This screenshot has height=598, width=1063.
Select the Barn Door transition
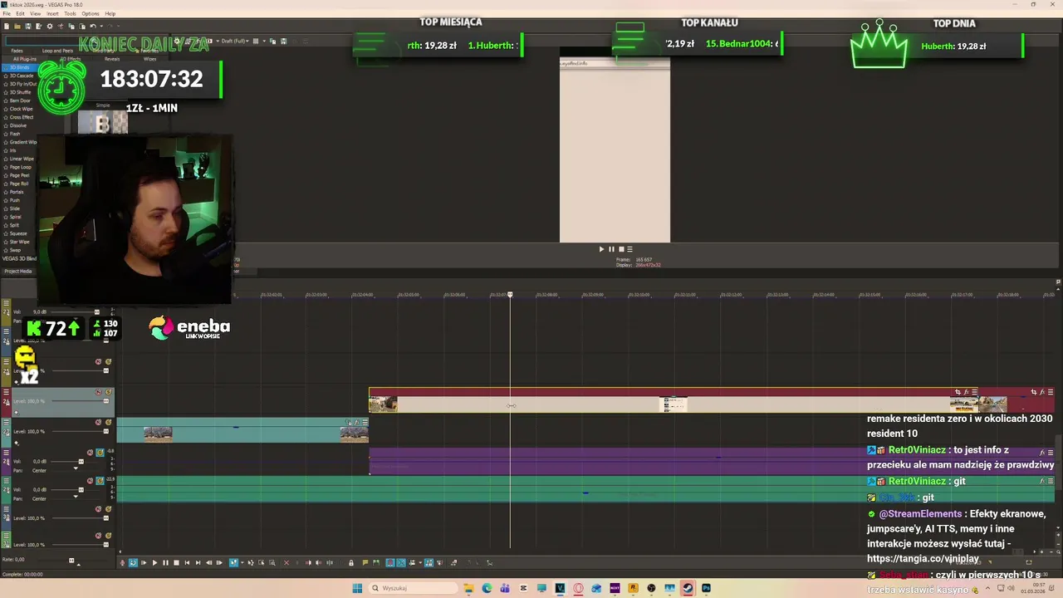[20, 100]
